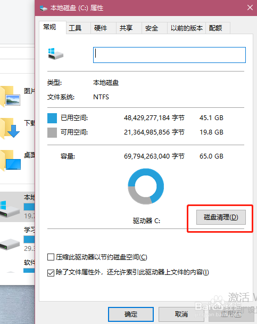Click the 19.8 GB text

click(x=211, y=132)
